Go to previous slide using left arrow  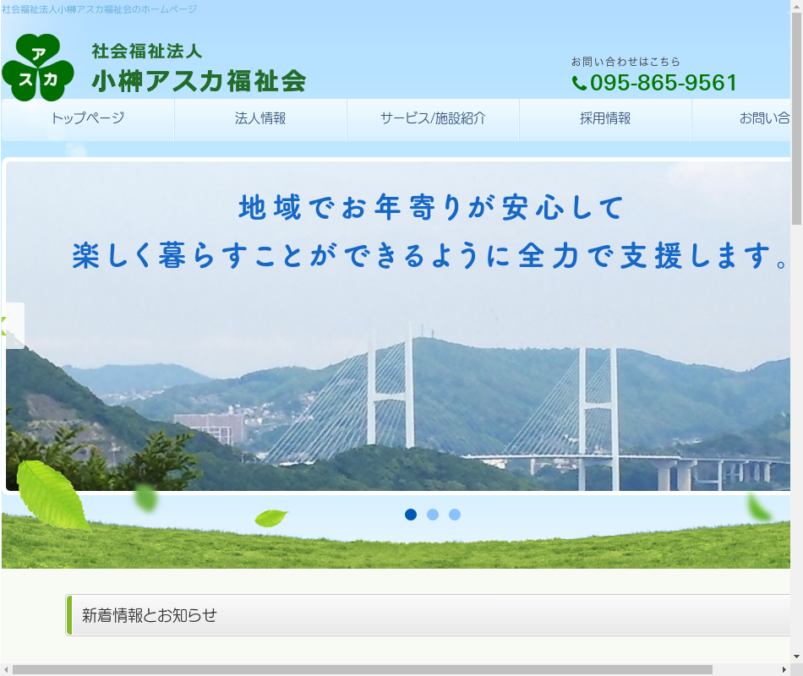pyautogui.click(x=14, y=325)
